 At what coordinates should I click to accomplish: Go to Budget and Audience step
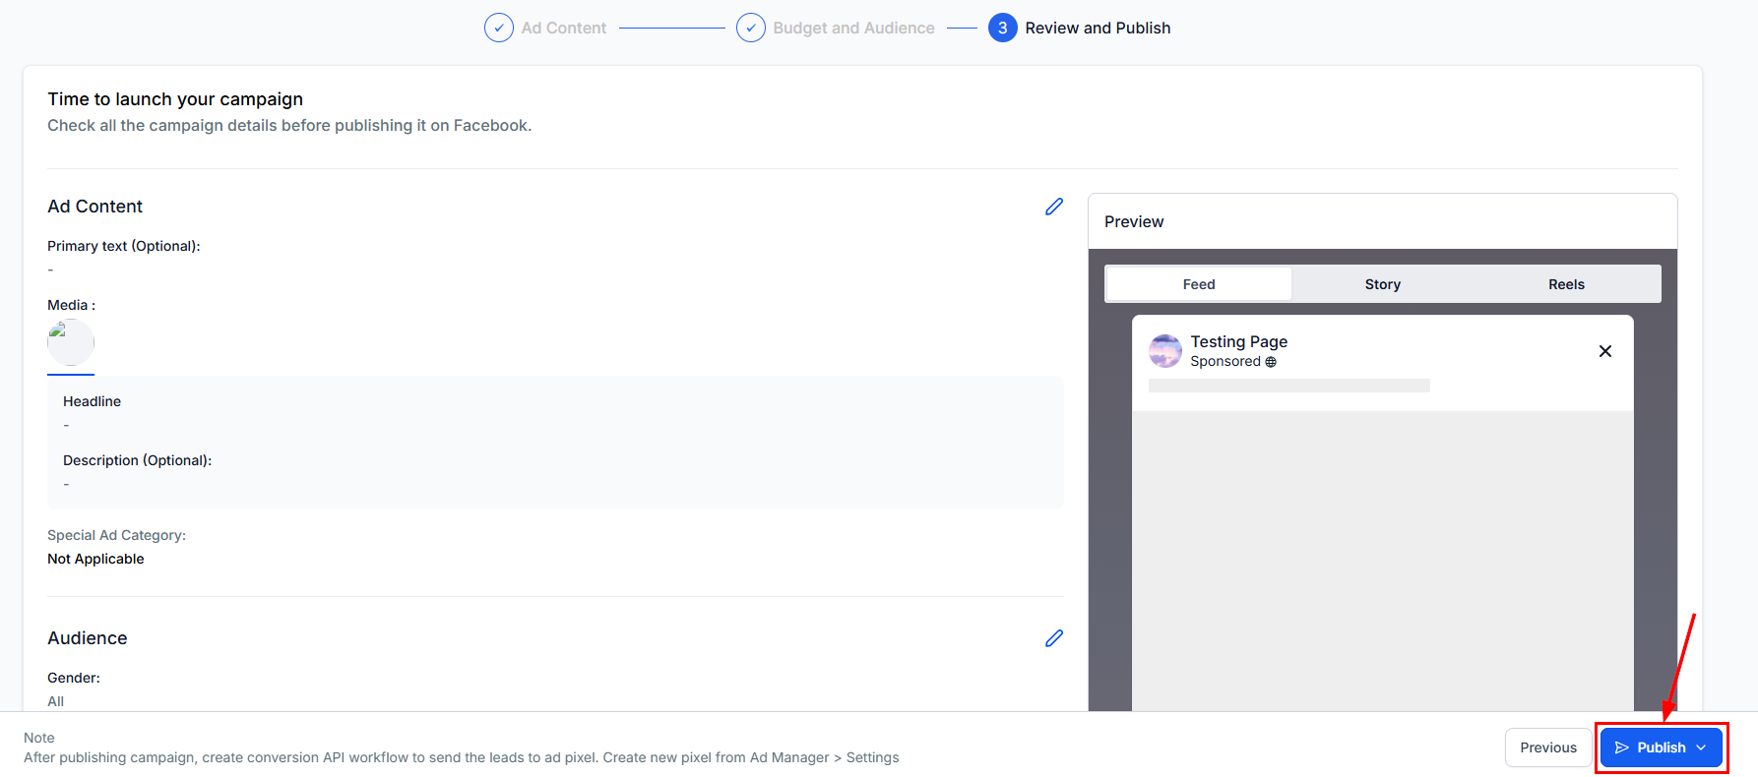tap(853, 28)
